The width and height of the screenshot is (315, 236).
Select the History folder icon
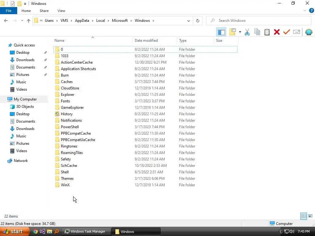click(x=57, y=114)
